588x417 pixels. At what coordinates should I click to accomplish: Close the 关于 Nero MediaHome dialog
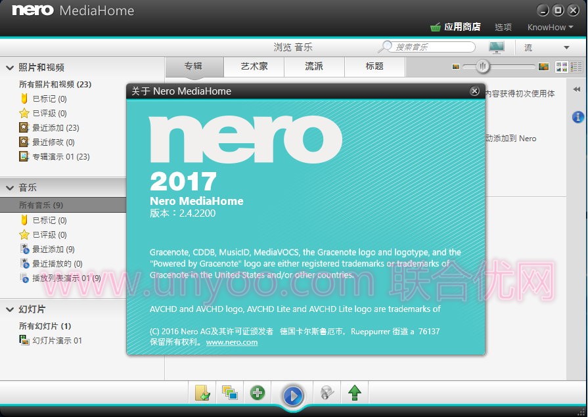(x=474, y=91)
